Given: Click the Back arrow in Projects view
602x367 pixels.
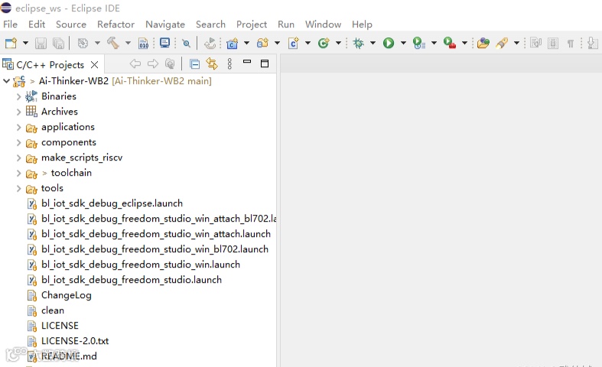Looking at the screenshot, I should tap(135, 63).
